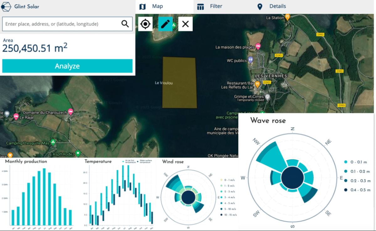The width and height of the screenshot is (376, 231).
Task: Click Domaine du Charouzech lodging pin
Action: (x=70, y=111)
